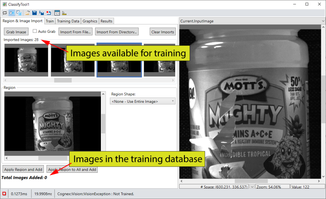
Task: Click up arrow of Region preview scrollbar
Action: coord(103,94)
